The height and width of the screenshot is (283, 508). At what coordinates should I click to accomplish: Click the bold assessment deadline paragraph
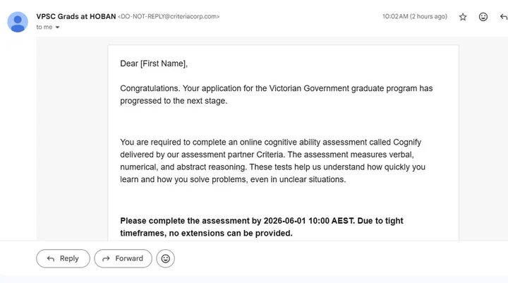(262, 227)
